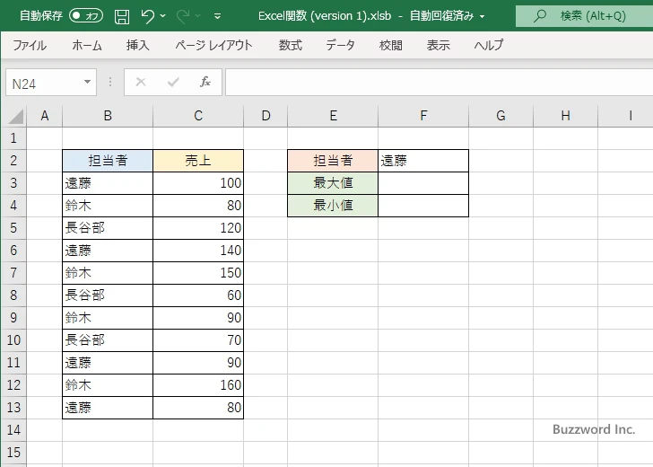
Task: Select 鈴木 in row 12
Action: (108, 385)
